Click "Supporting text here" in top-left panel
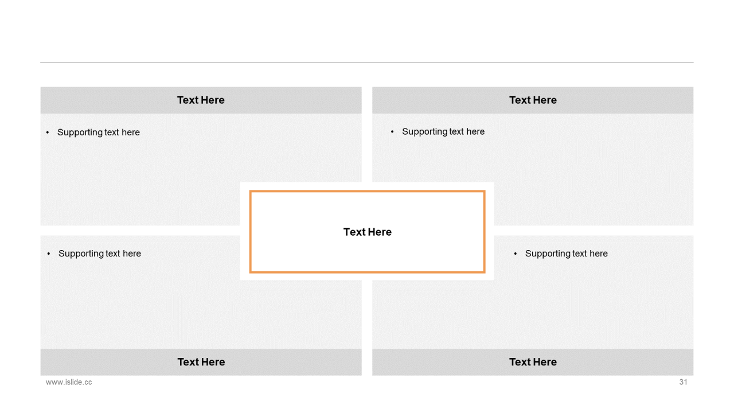734x413 pixels. pyautogui.click(x=99, y=133)
